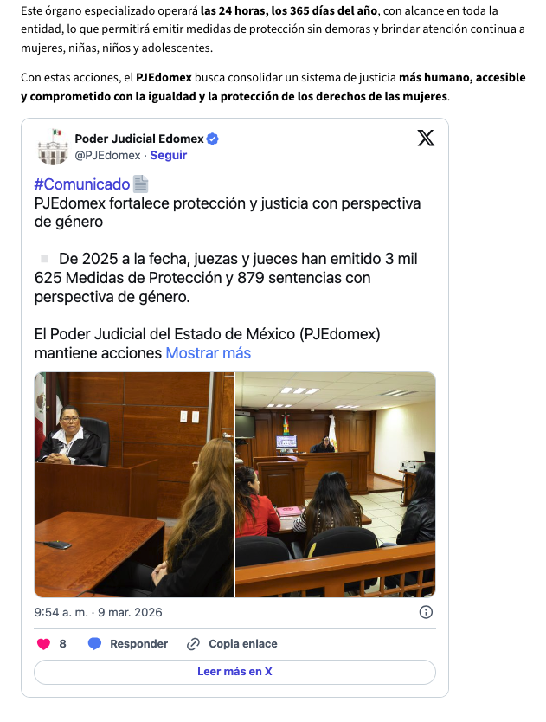546x722 pixels.
Task: Click the X logo icon in the tweet
Action: (426, 138)
